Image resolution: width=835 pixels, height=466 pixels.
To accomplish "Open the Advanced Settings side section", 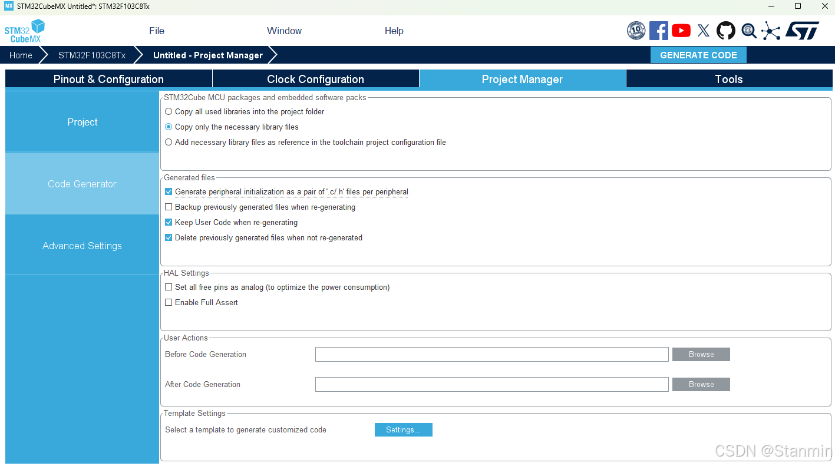I will click(82, 246).
